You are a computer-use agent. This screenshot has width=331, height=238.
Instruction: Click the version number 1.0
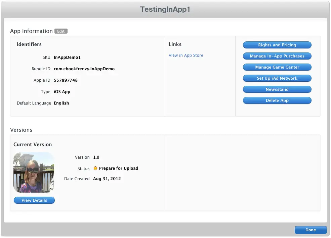pyautogui.click(x=96, y=157)
